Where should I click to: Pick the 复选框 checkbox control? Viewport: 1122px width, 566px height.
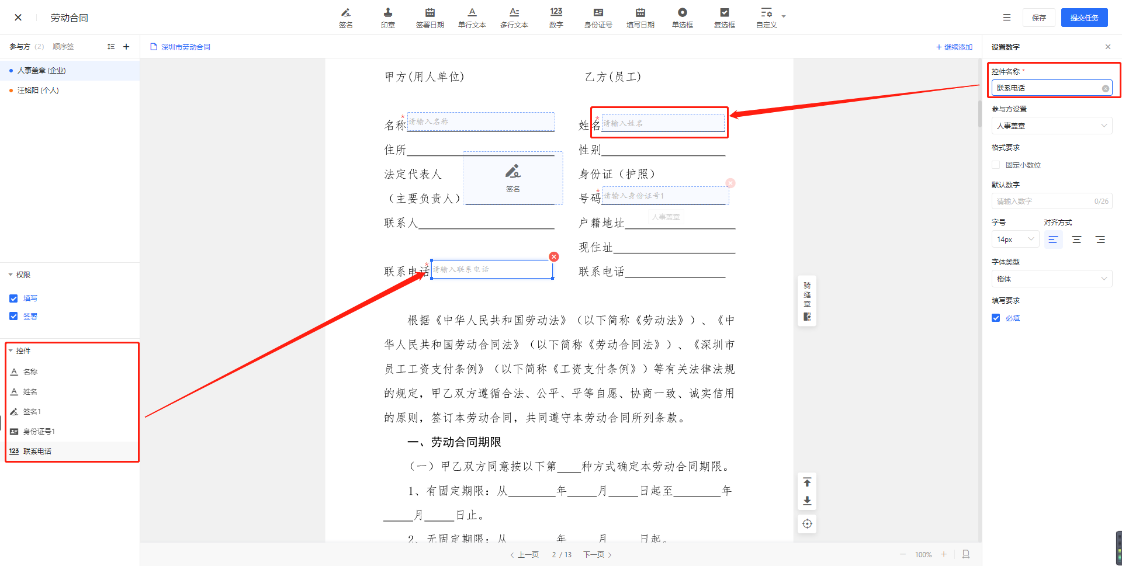(724, 18)
